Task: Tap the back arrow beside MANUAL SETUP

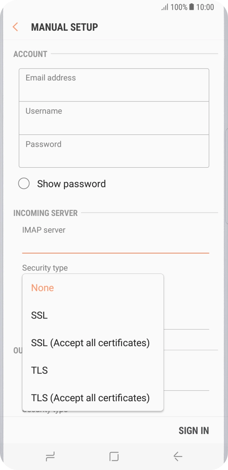Action: 15,27
